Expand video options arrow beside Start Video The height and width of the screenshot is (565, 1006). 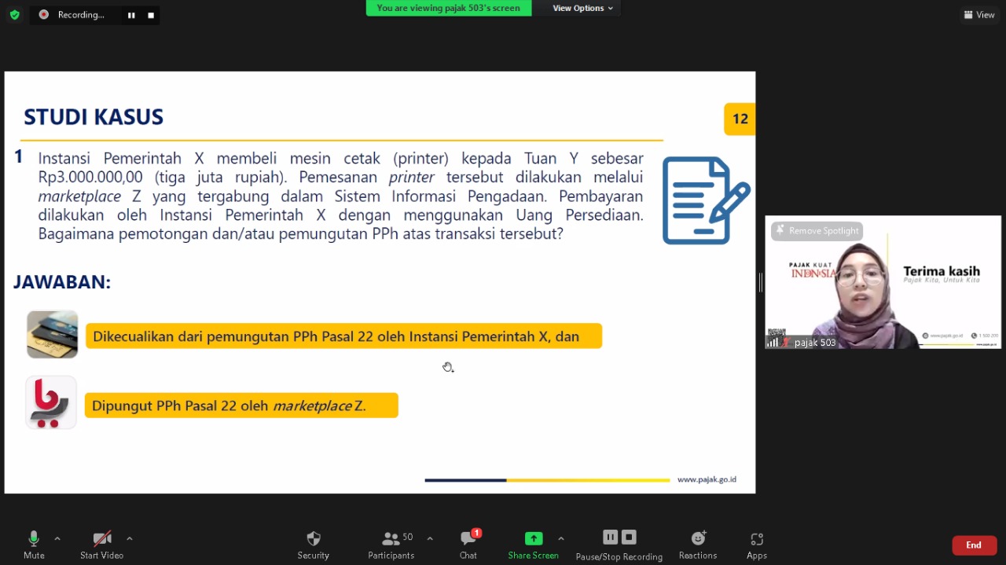(130, 538)
